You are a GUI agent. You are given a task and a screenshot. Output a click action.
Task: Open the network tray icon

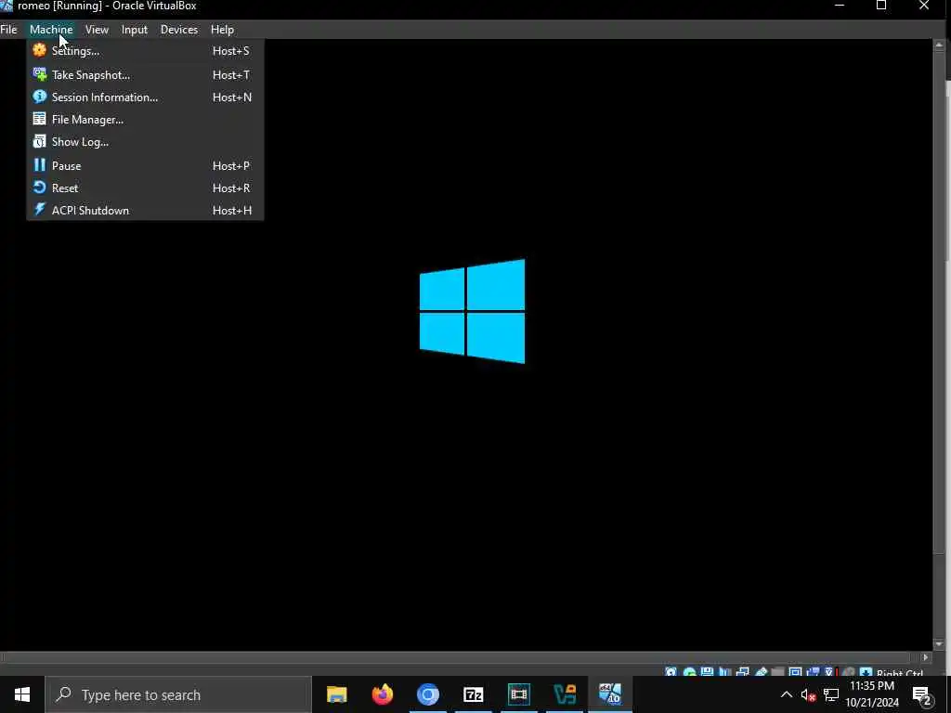831,694
